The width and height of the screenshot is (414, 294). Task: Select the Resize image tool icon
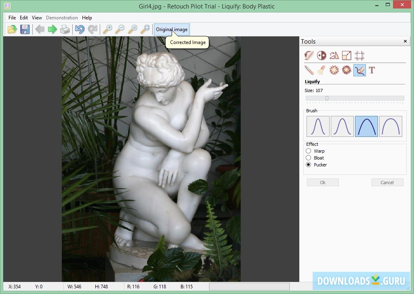tap(347, 55)
